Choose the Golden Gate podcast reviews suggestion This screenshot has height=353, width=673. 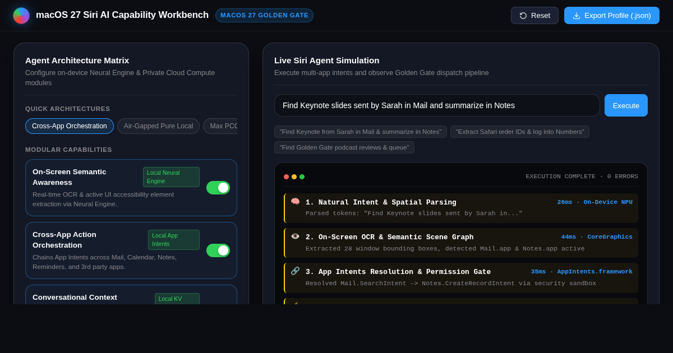click(344, 147)
